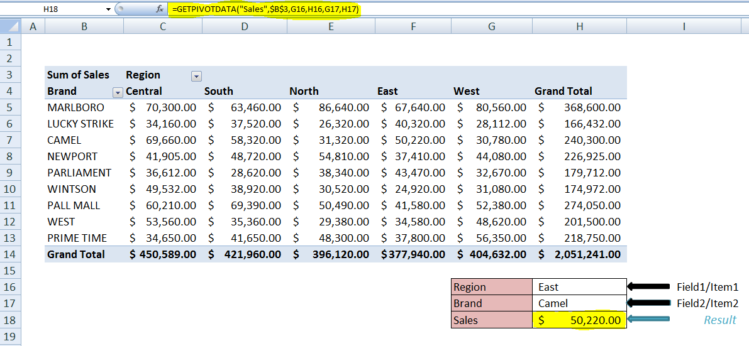Image resolution: width=749 pixels, height=346 pixels.
Task: Open the Name Box dropdown arrow
Action: (108, 9)
